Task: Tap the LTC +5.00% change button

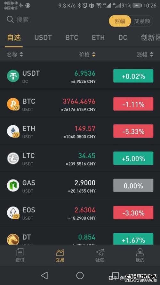Action: tap(133, 158)
